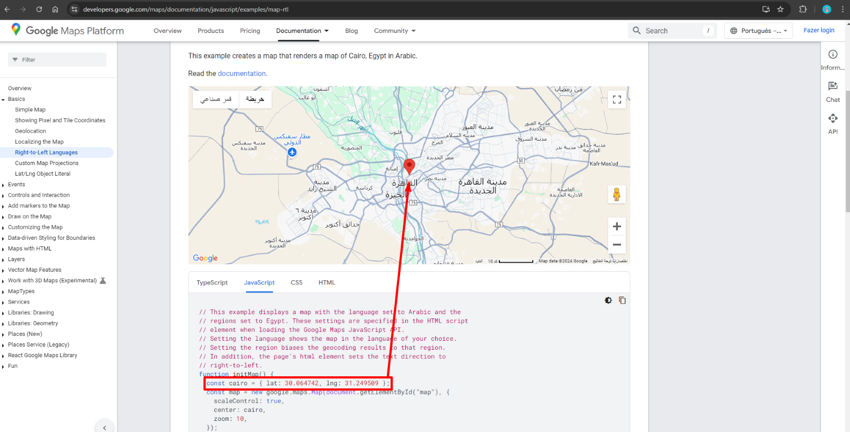Copy the code sample with copy icon

point(622,300)
